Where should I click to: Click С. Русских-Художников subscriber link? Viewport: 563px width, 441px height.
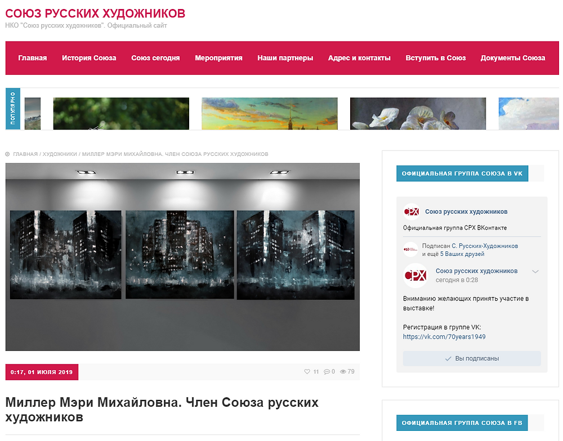[x=485, y=246]
